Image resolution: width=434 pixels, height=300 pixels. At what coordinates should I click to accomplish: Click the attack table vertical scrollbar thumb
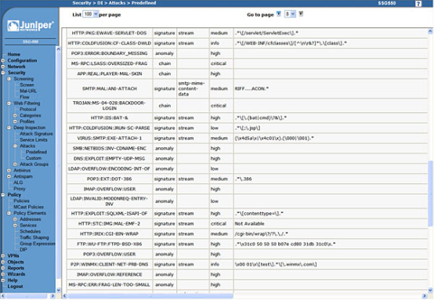point(430,193)
